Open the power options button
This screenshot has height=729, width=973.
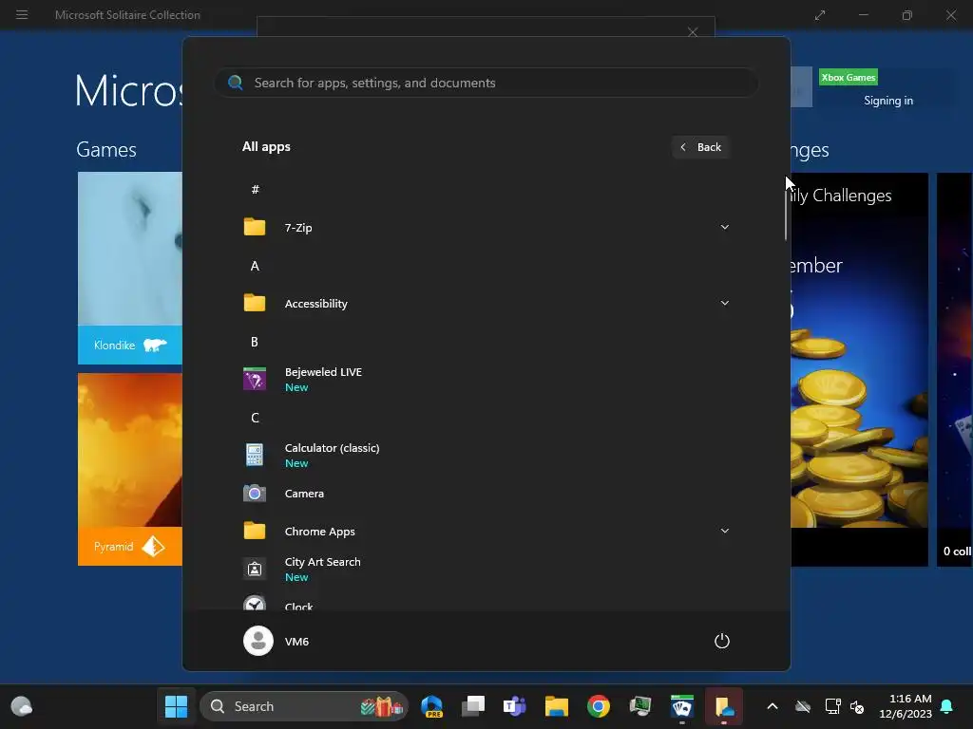coord(722,641)
